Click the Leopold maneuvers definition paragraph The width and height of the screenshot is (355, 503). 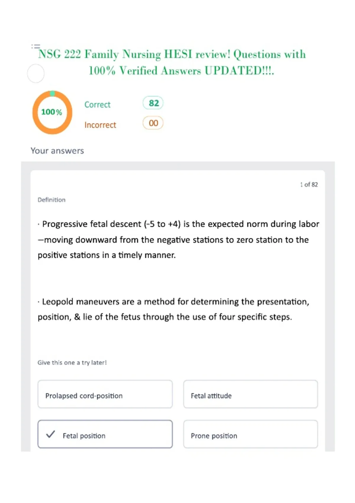click(x=173, y=309)
